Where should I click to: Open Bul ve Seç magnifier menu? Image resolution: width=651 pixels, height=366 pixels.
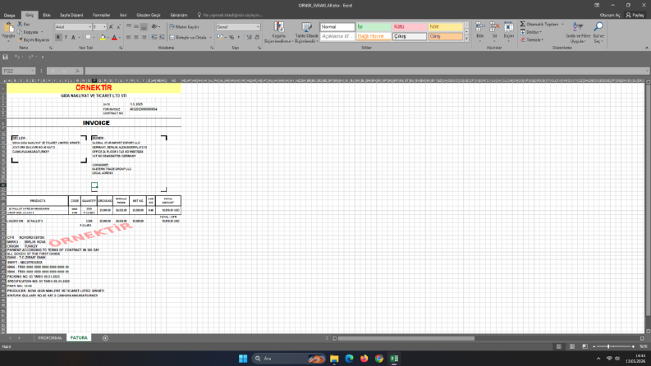598,32
